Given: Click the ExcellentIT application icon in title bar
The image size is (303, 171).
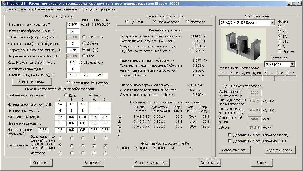Looking at the screenshot, I should [3, 4].
